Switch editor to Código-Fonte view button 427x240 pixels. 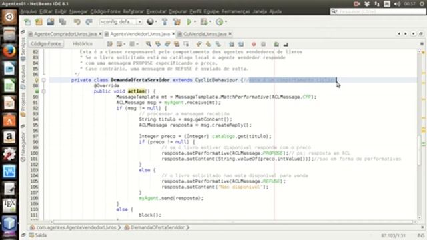(x=46, y=44)
